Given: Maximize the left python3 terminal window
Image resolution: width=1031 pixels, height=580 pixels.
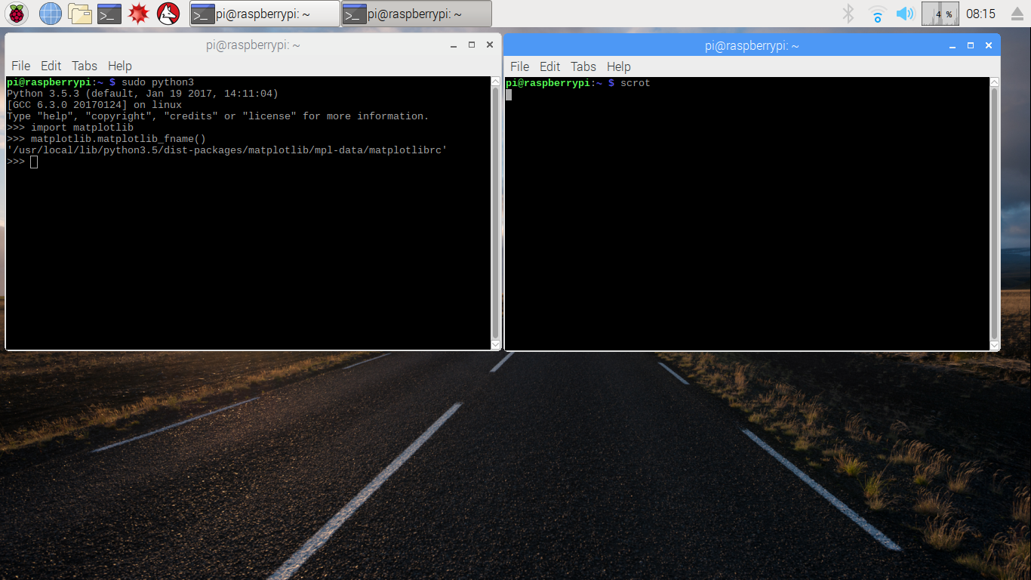Looking at the screenshot, I should 472,45.
